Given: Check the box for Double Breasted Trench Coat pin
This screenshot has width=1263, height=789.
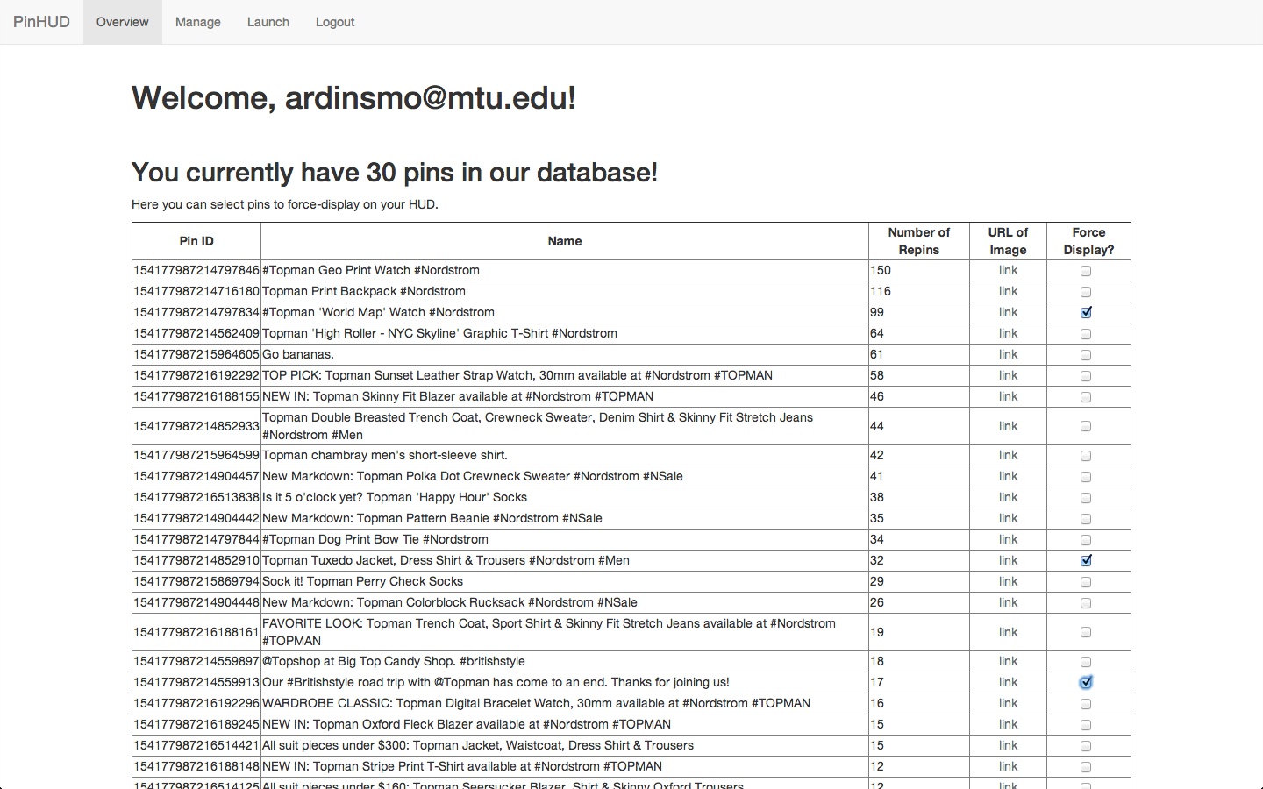Looking at the screenshot, I should [1086, 426].
